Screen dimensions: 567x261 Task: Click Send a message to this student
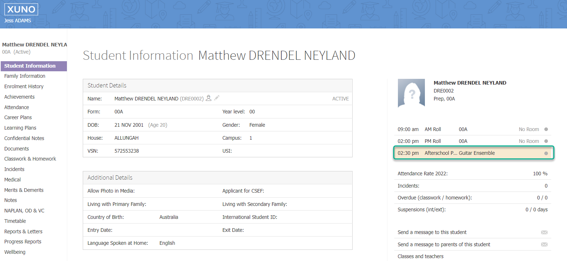pos(432,233)
